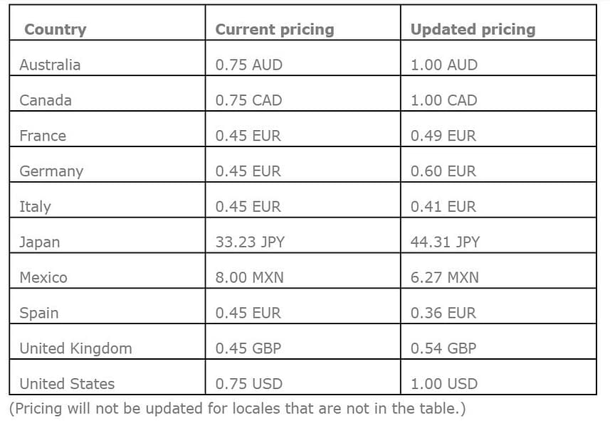This screenshot has height=423, width=610.
Task: Select the 1.00 CAD updated price
Action: (443, 100)
